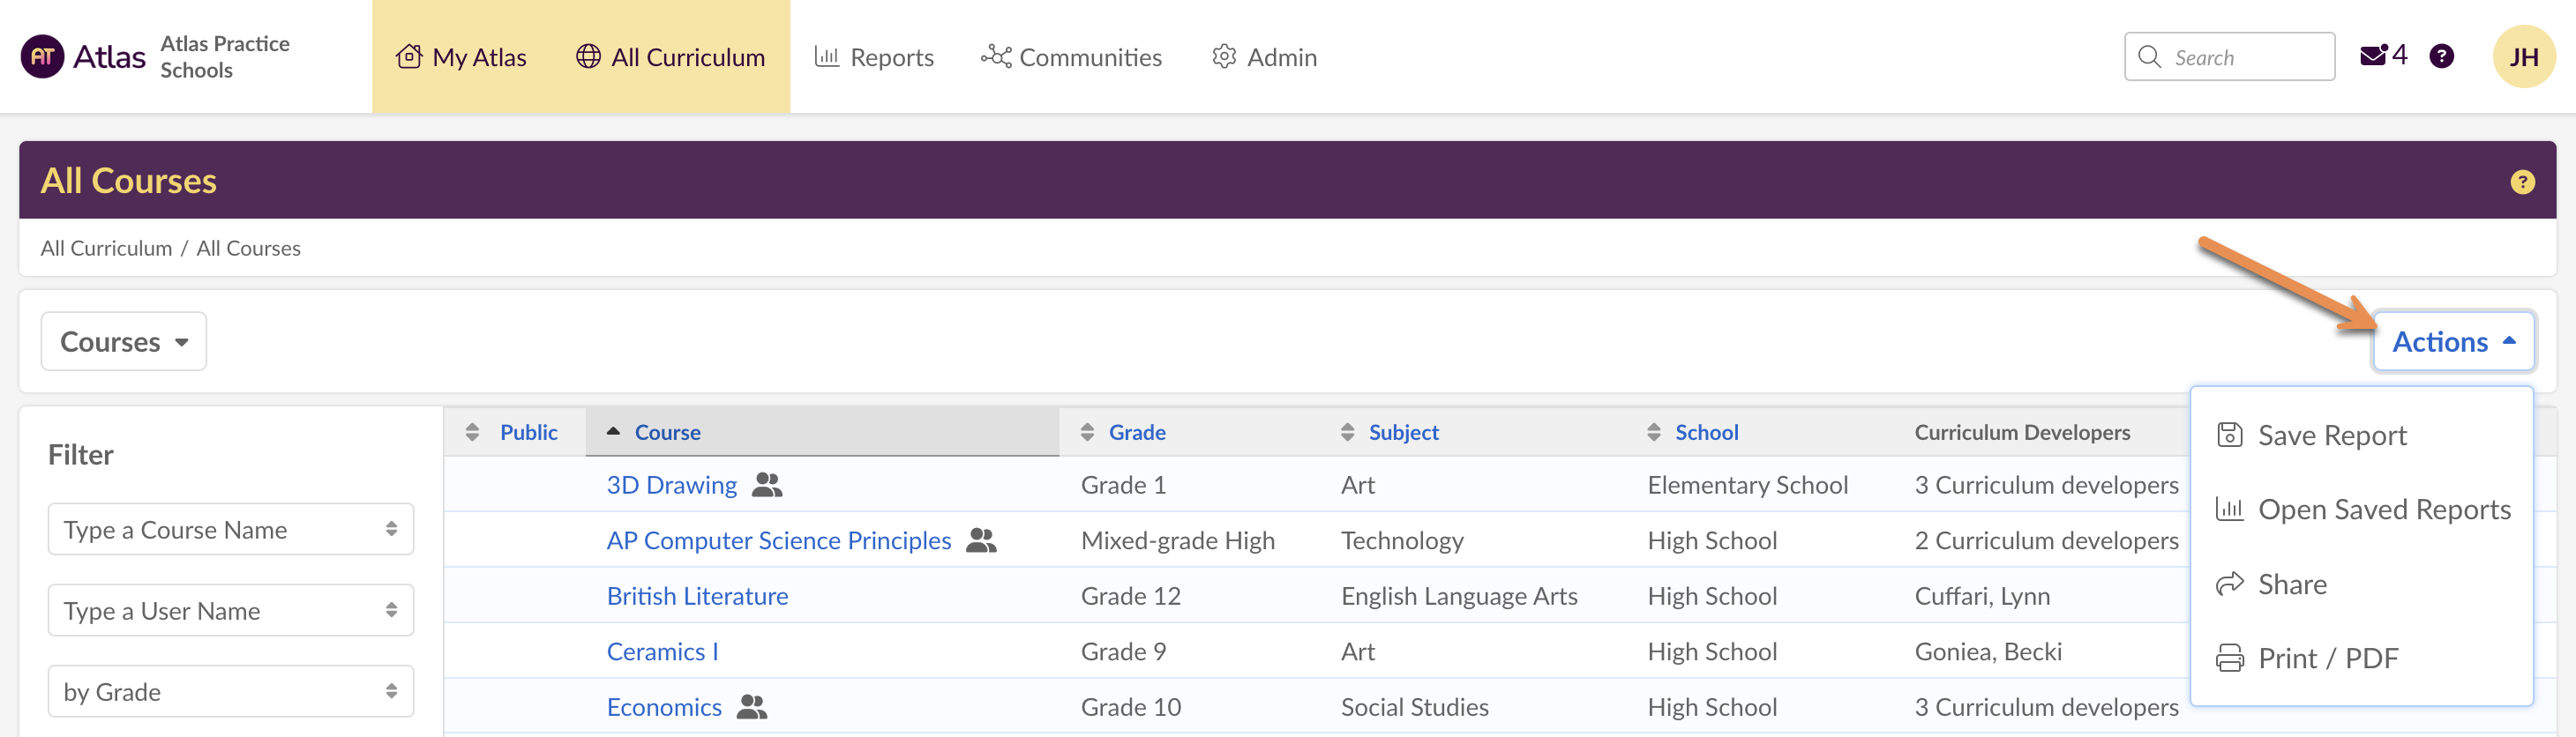This screenshot has width=2576, height=737.
Task: Click the help question mark in top navigation
Action: [2441, 57]
